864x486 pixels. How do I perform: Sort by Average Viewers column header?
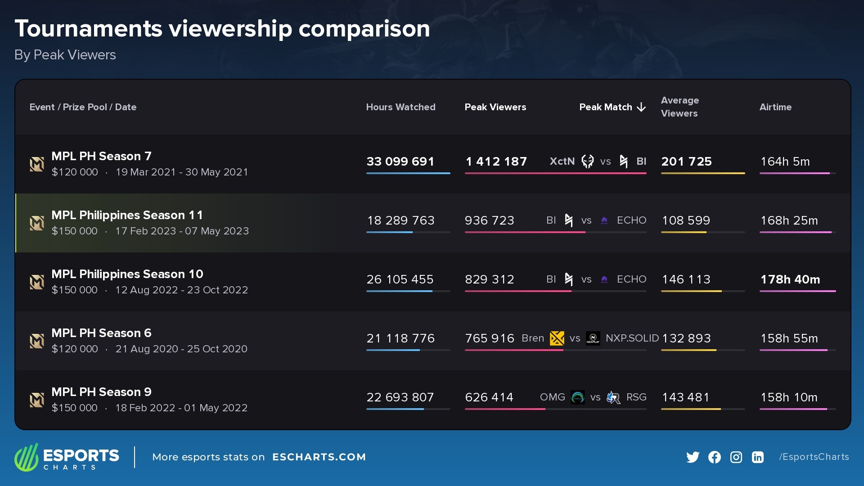(679, 107)
